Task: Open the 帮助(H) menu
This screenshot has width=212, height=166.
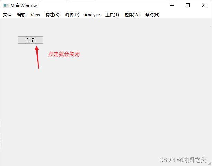Action: click(x=152, y=15)
